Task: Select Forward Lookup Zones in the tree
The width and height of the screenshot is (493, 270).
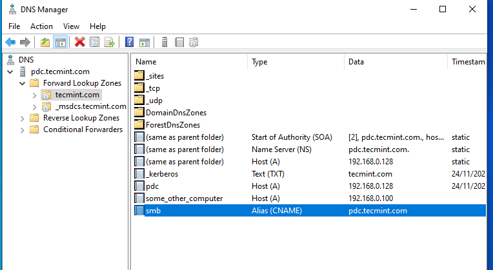Action: (81, 83)
